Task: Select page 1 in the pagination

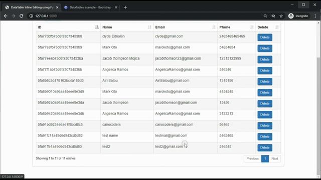Action: click(265, 158)
